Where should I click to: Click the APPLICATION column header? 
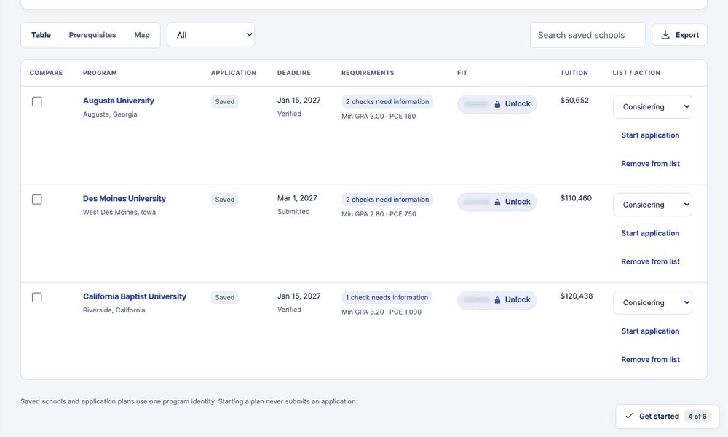pos(234,73)
